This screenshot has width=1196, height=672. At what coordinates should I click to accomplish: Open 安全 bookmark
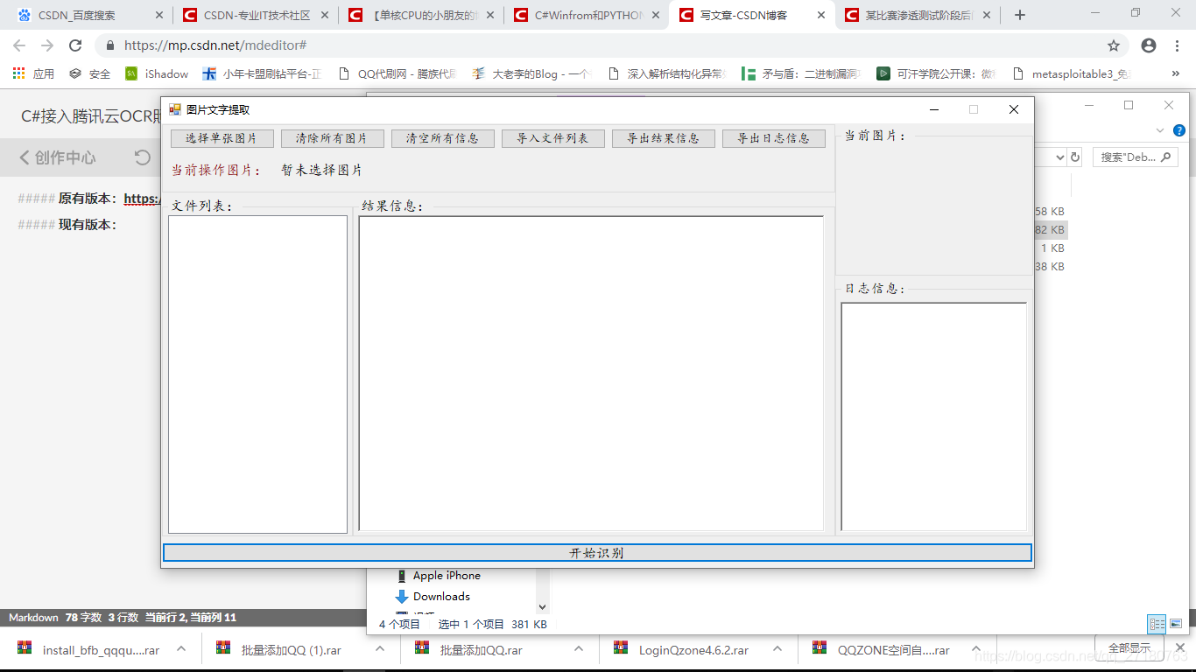90,74
